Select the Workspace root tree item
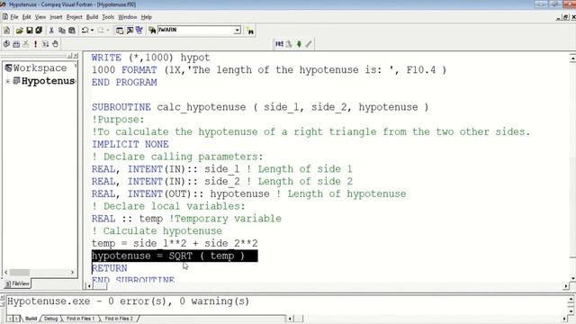576x324 pixels. [36, 68]
